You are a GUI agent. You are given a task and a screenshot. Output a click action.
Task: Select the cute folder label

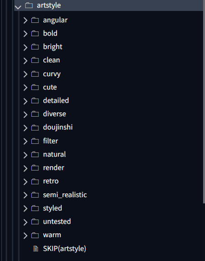tap(50, 87)
